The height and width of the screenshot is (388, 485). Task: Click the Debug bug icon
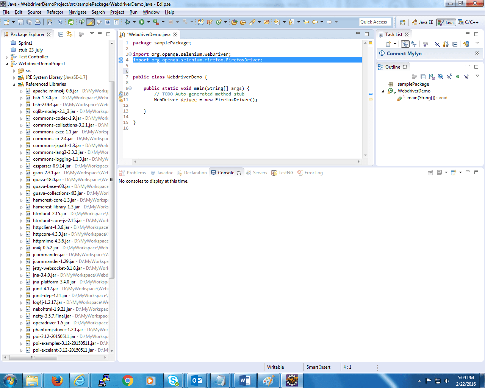coord(128,22)
